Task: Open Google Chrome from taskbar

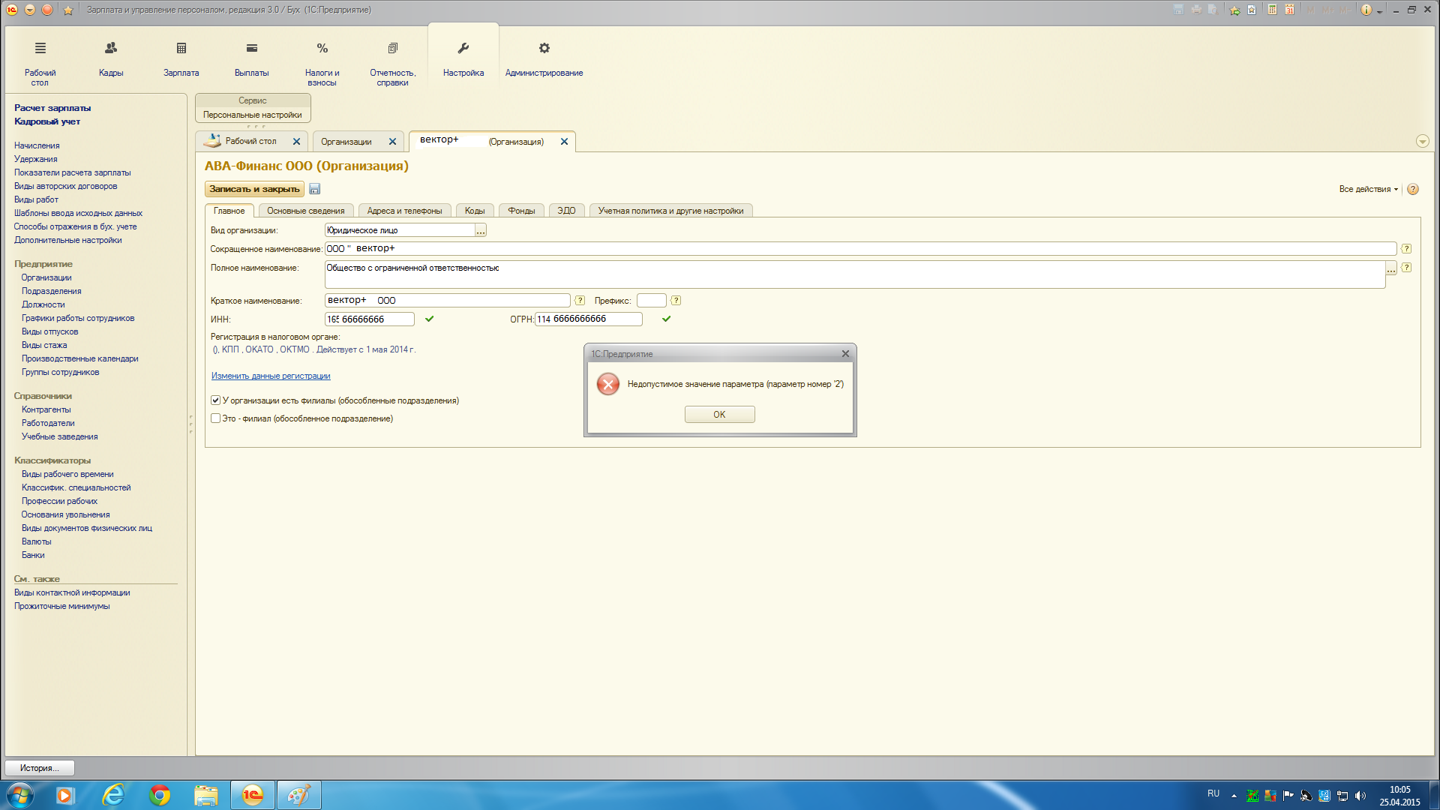Action: click(x=160, y=795)
